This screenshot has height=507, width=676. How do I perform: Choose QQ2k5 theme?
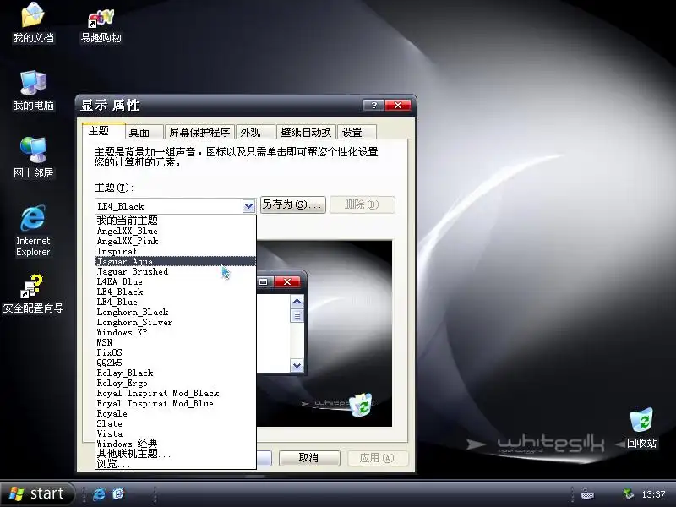(x=175, y=363)
